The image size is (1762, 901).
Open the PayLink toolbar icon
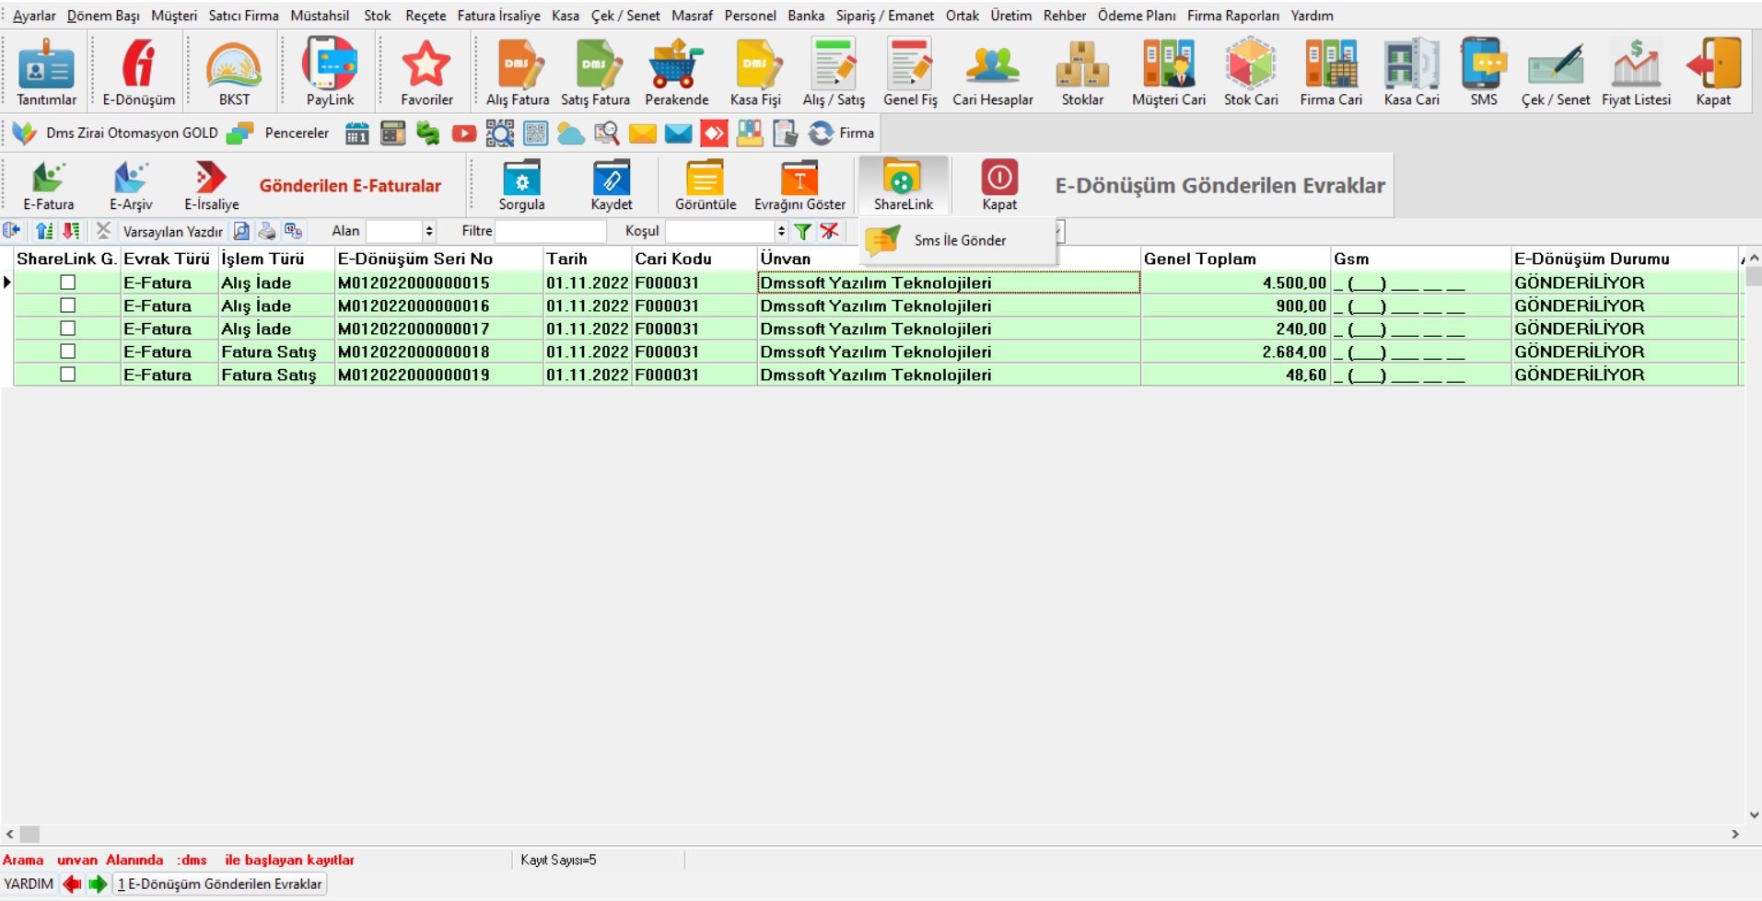tap(330, 72)
